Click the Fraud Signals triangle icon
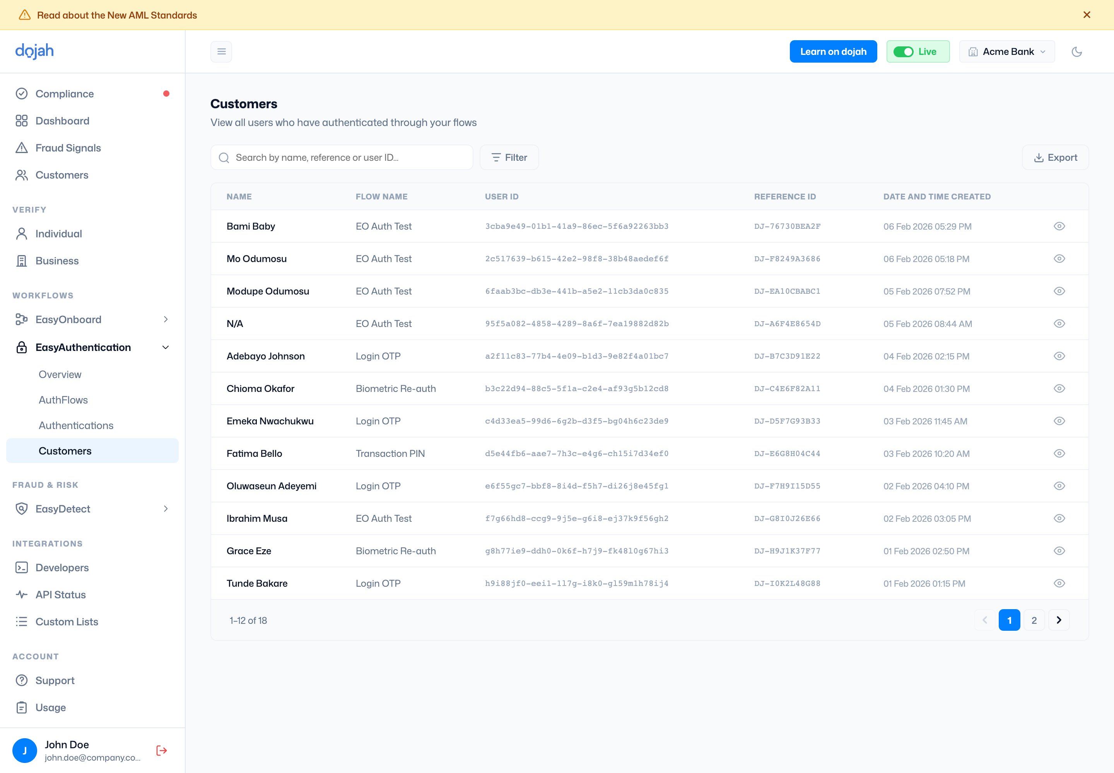The image size is (1114, 773). coord(22,148)
